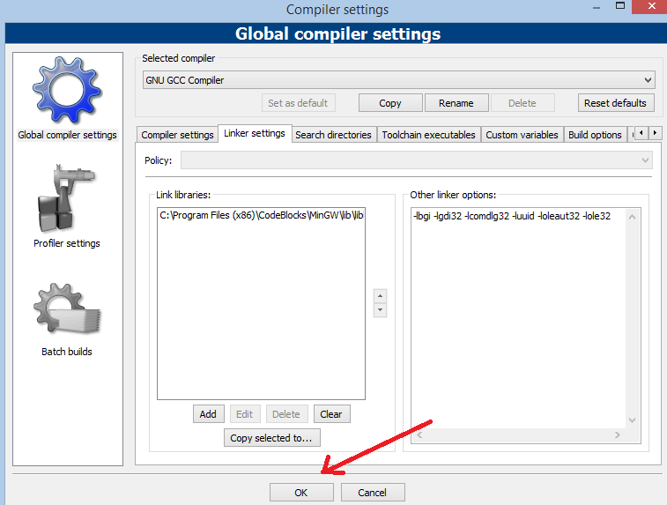This screenshot has width=667, height=505.
Task: Clear all link libraries
Action: (331, 414)
